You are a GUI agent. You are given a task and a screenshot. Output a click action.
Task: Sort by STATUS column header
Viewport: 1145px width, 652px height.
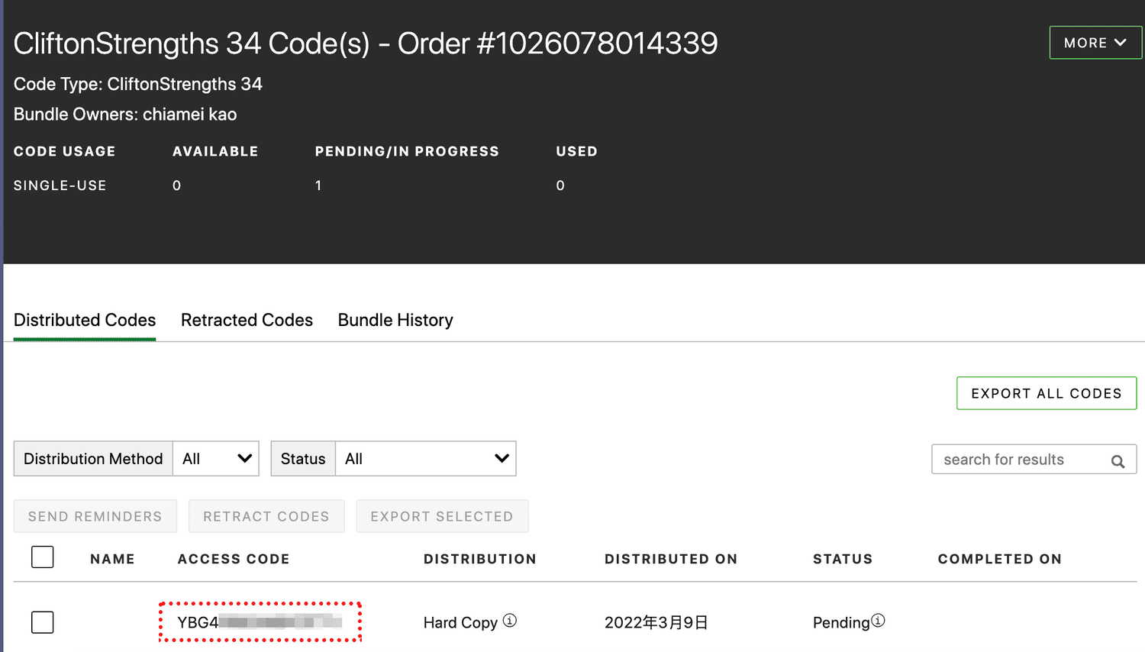[x=843, y=559]
